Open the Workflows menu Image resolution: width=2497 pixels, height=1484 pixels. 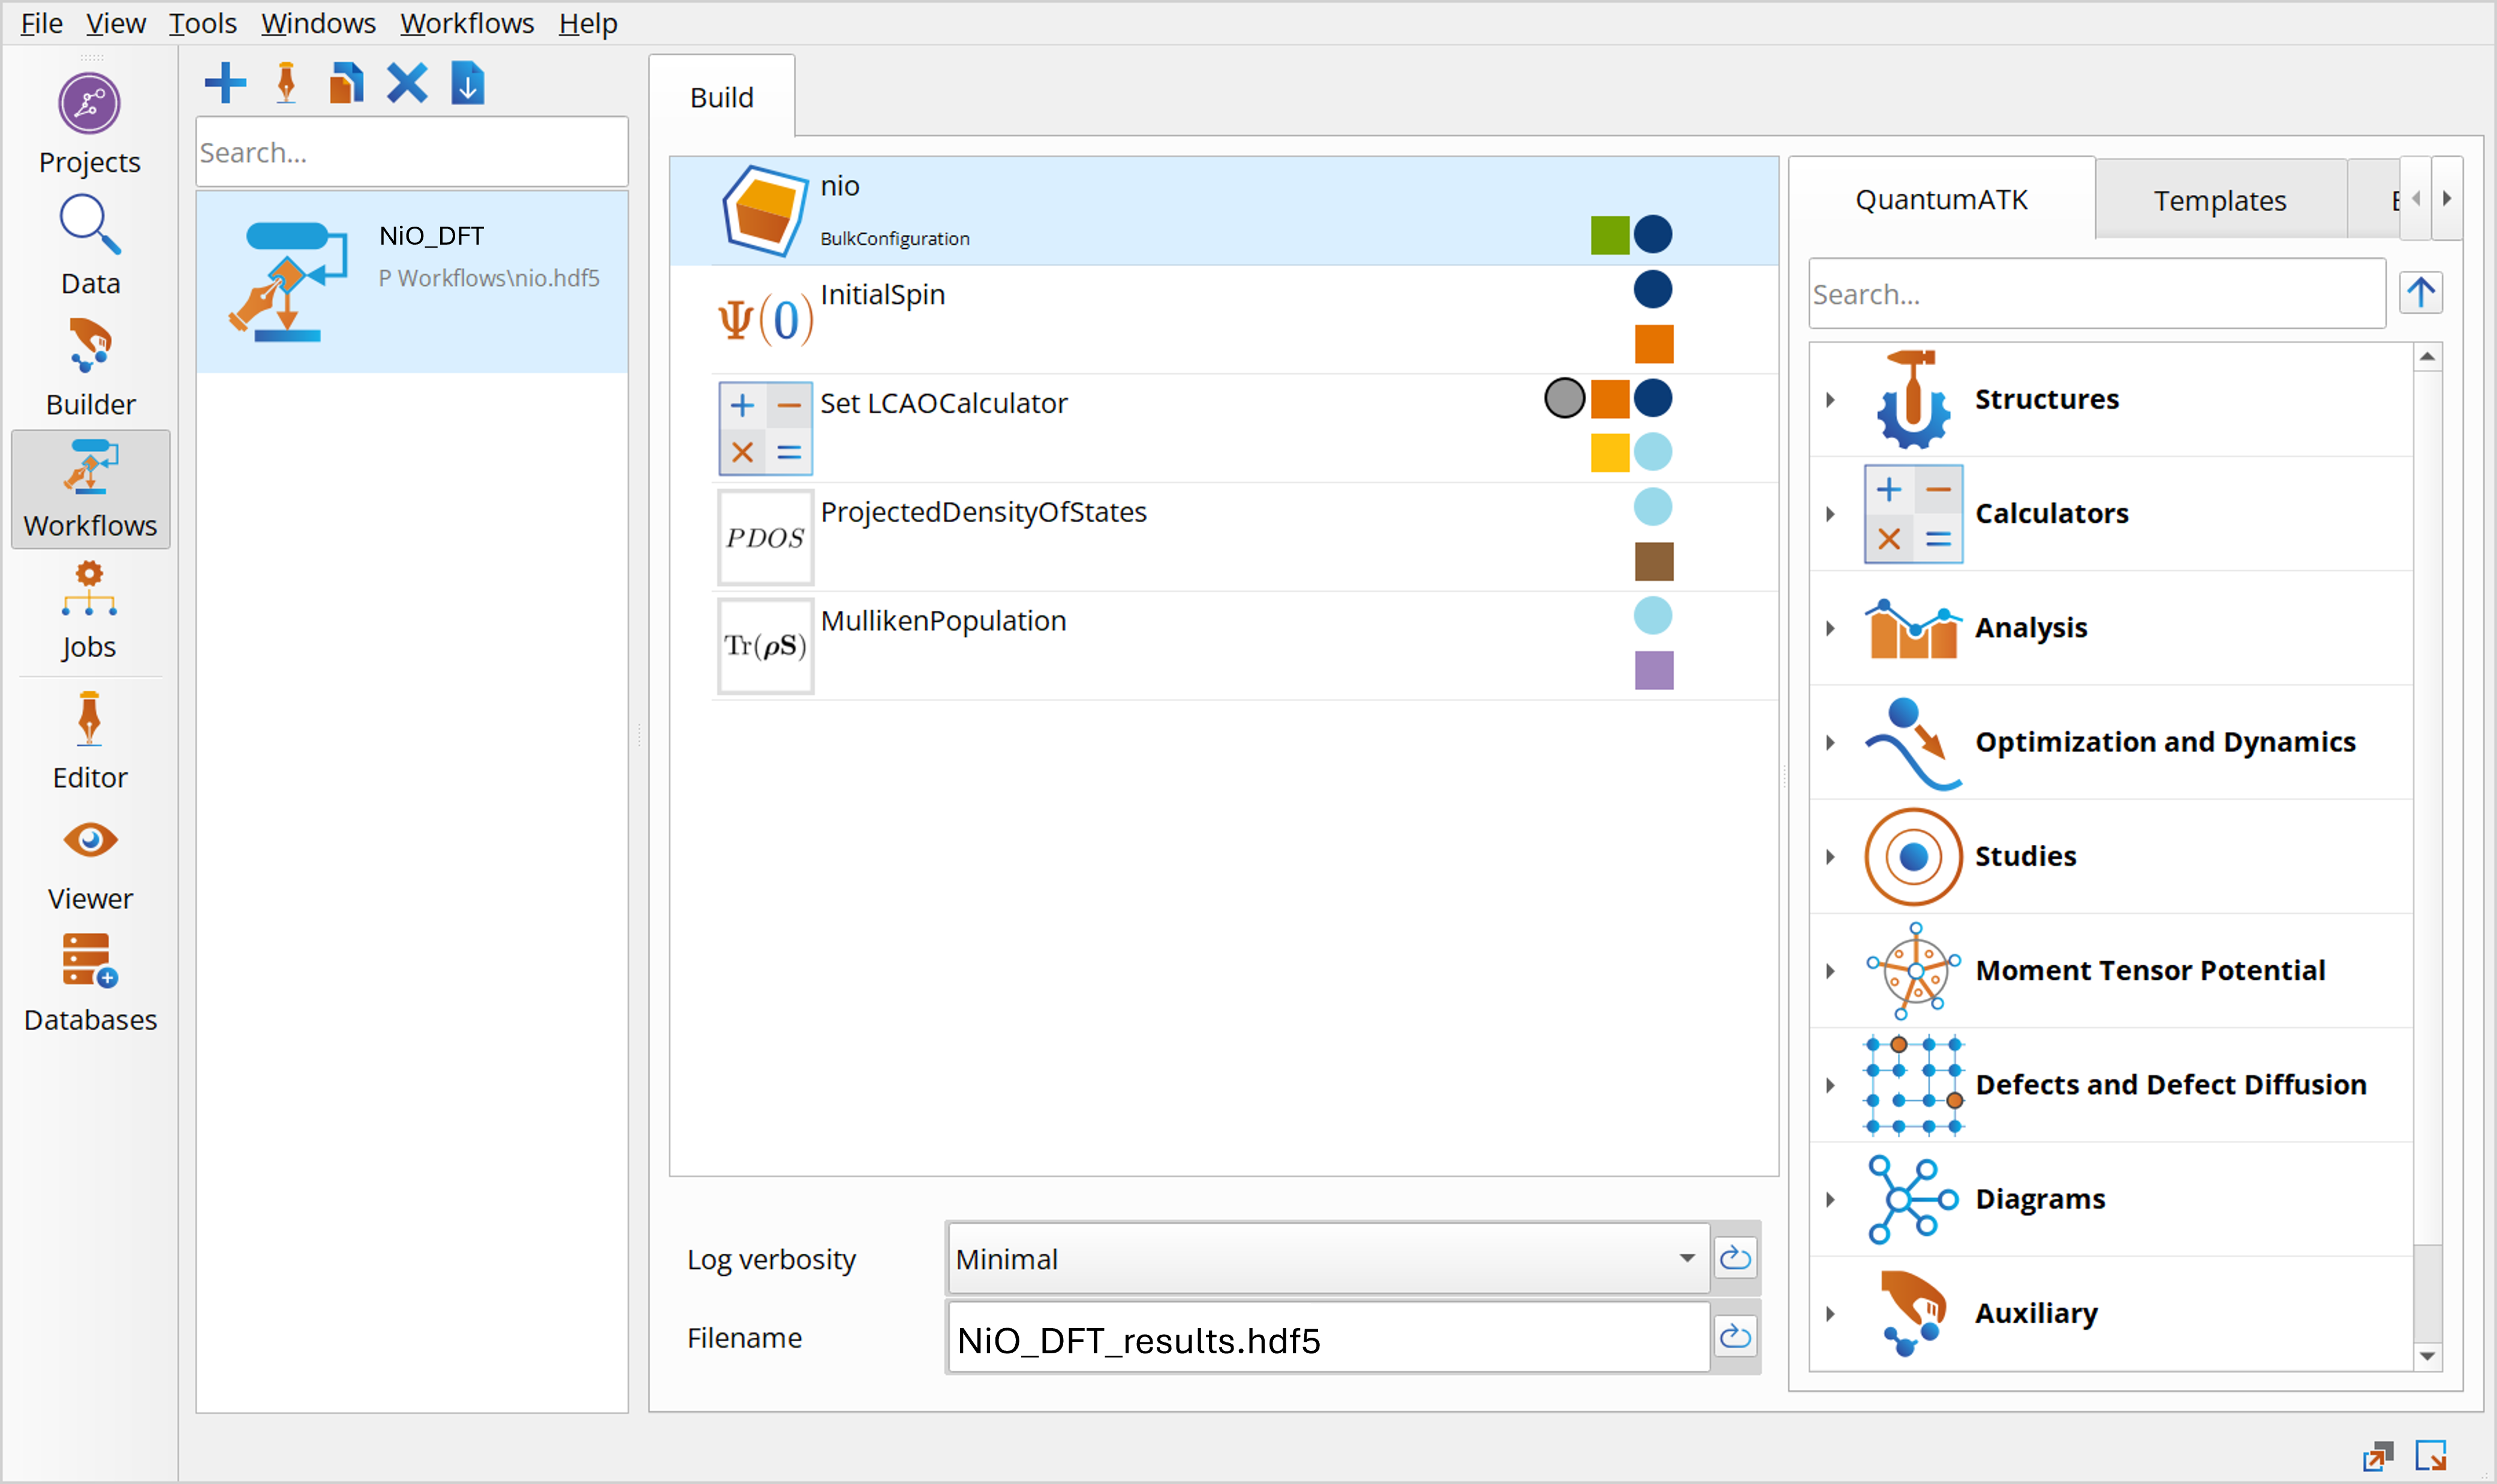coord(467,23)
